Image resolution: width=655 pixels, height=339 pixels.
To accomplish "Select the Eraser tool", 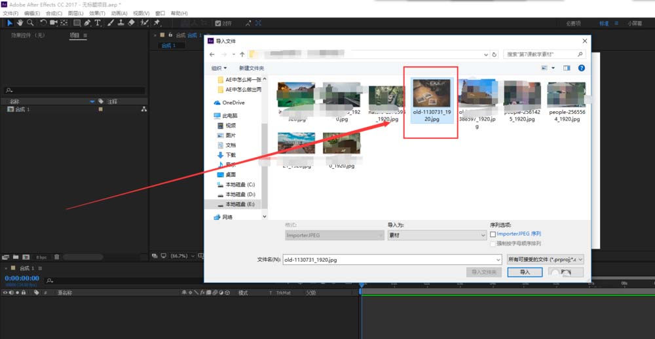I will pyautogui.click(x=132, y=22).
